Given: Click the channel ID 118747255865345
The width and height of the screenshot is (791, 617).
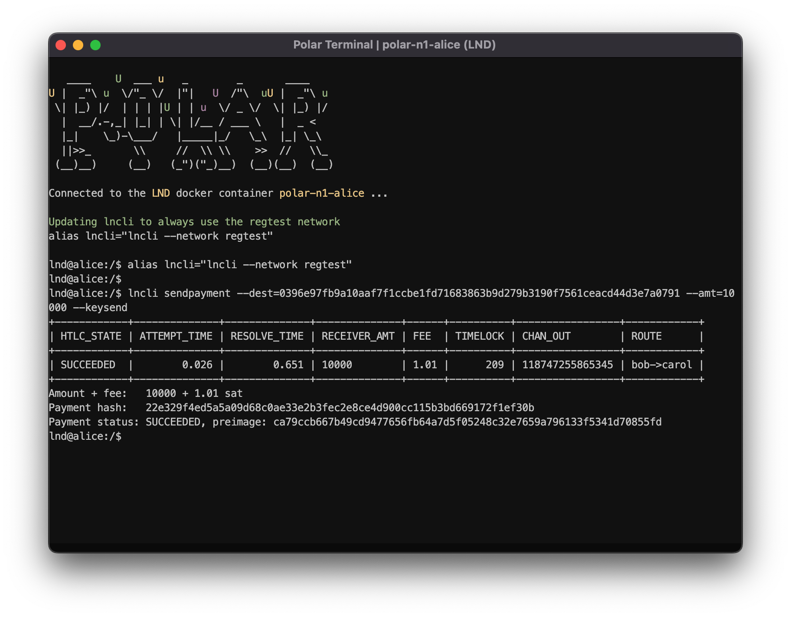Looking at the screenshot, I should pyautogui.click(x=568, y=365).
